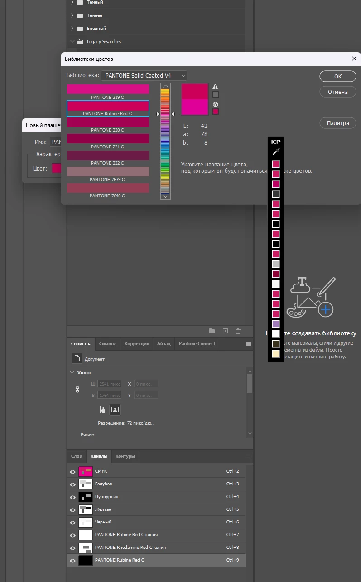Choose landscape canvas orientation icon
This screenshot has height=582, width=361.
(115, 410)
